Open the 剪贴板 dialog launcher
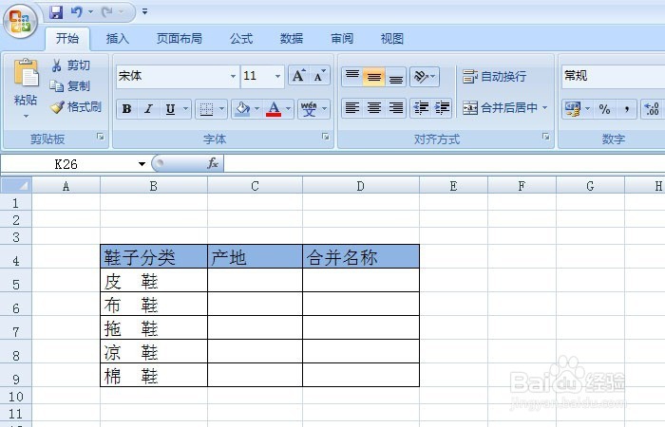Image resolution: width=665 pixels, height=427 pixels. coord(101,137)
